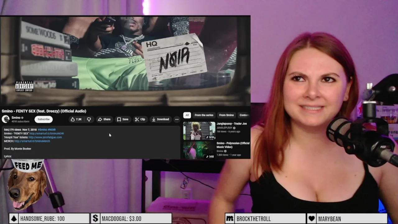Click the #Smino hashtag
Screen dimensions: 398x224
(43, 130)
